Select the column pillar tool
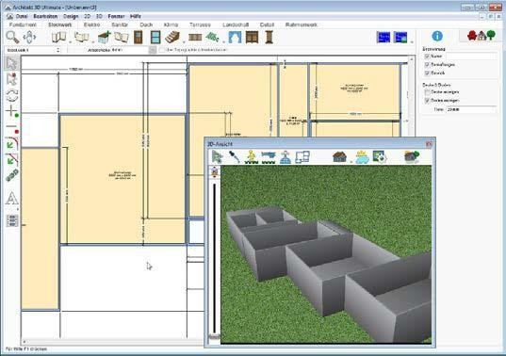 (x=269, y=37)
